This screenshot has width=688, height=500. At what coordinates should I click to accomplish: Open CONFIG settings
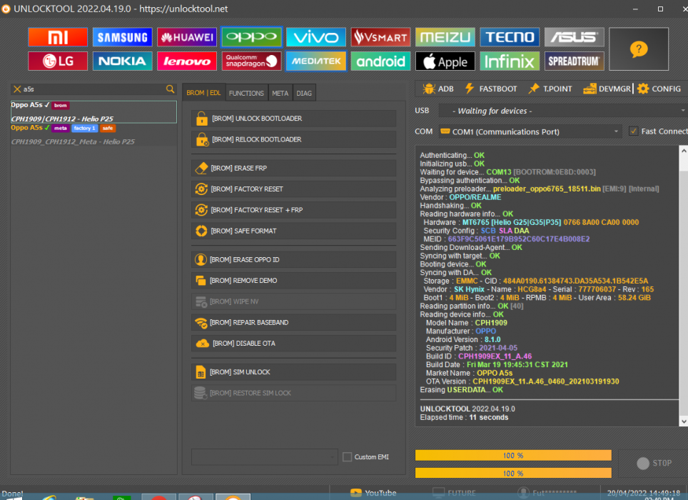point(659,89)
